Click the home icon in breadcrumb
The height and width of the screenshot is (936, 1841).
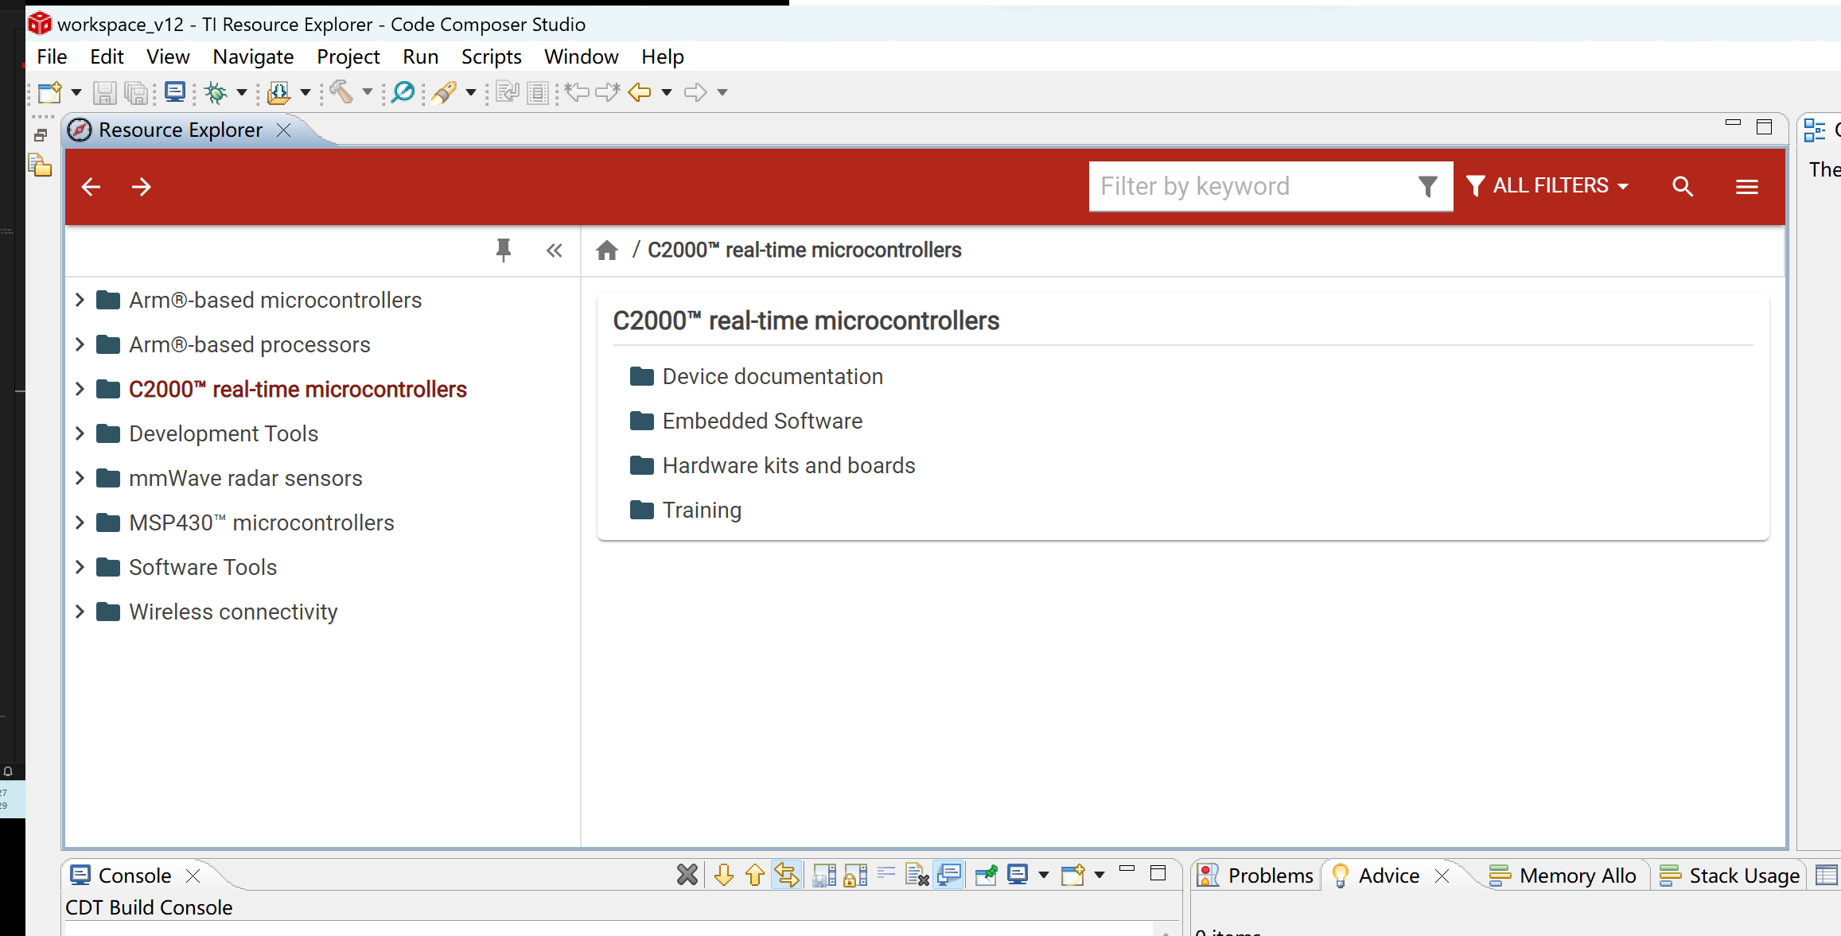pyautogui.click(x=607, y=251)
